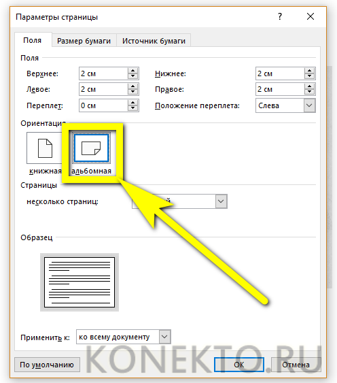This screenshot has width=337, height=383.
Task: Click the Применить к label
Action: pyautogui.click(x=45, y=337)
